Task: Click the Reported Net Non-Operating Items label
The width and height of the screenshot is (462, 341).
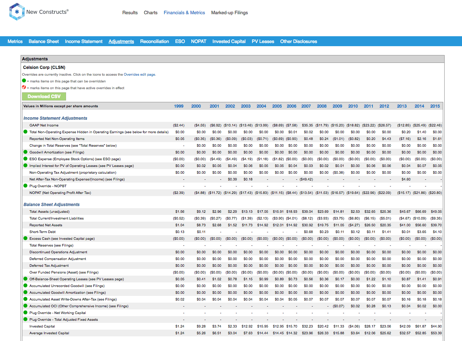Action: pos(57,139)
